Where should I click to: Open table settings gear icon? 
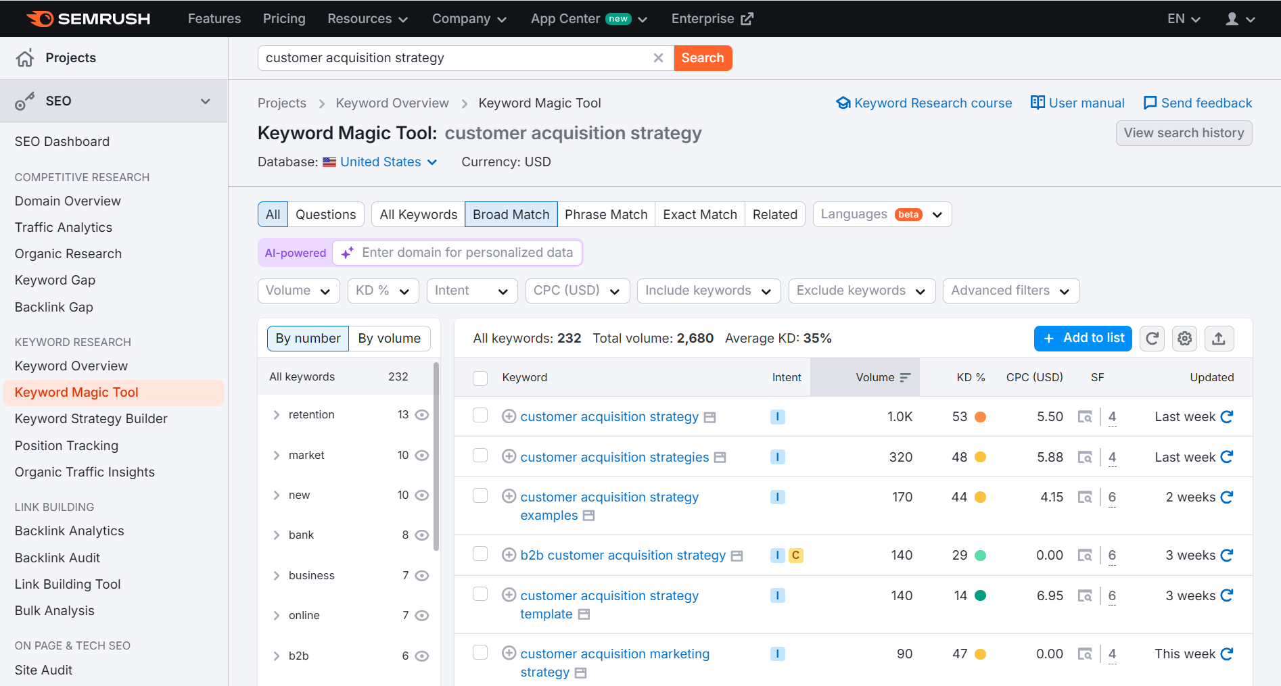tap(1185, 338)
